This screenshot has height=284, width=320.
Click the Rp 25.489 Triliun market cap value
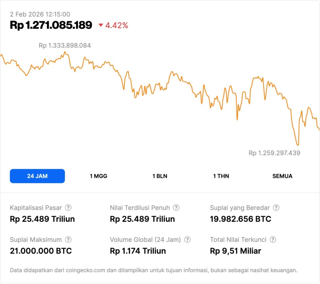(42, 219)
